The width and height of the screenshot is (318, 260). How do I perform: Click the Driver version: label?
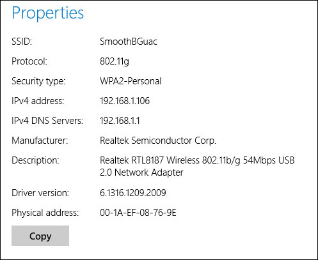(x=40, y=193)
